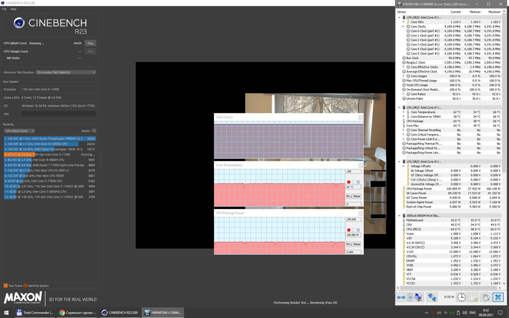This screenshot has height=318, width=509.
Task: Click the icon beside Total CPU Usage
Action: click(x=404, y=85)
